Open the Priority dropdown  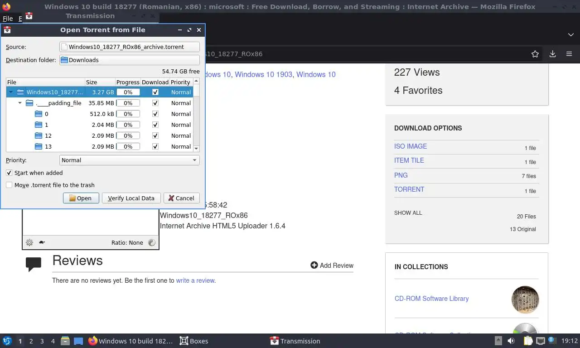130,160
